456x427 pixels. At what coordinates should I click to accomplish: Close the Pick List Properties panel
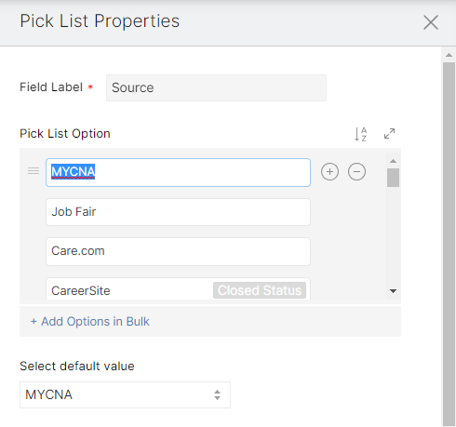tap(431, 22)
